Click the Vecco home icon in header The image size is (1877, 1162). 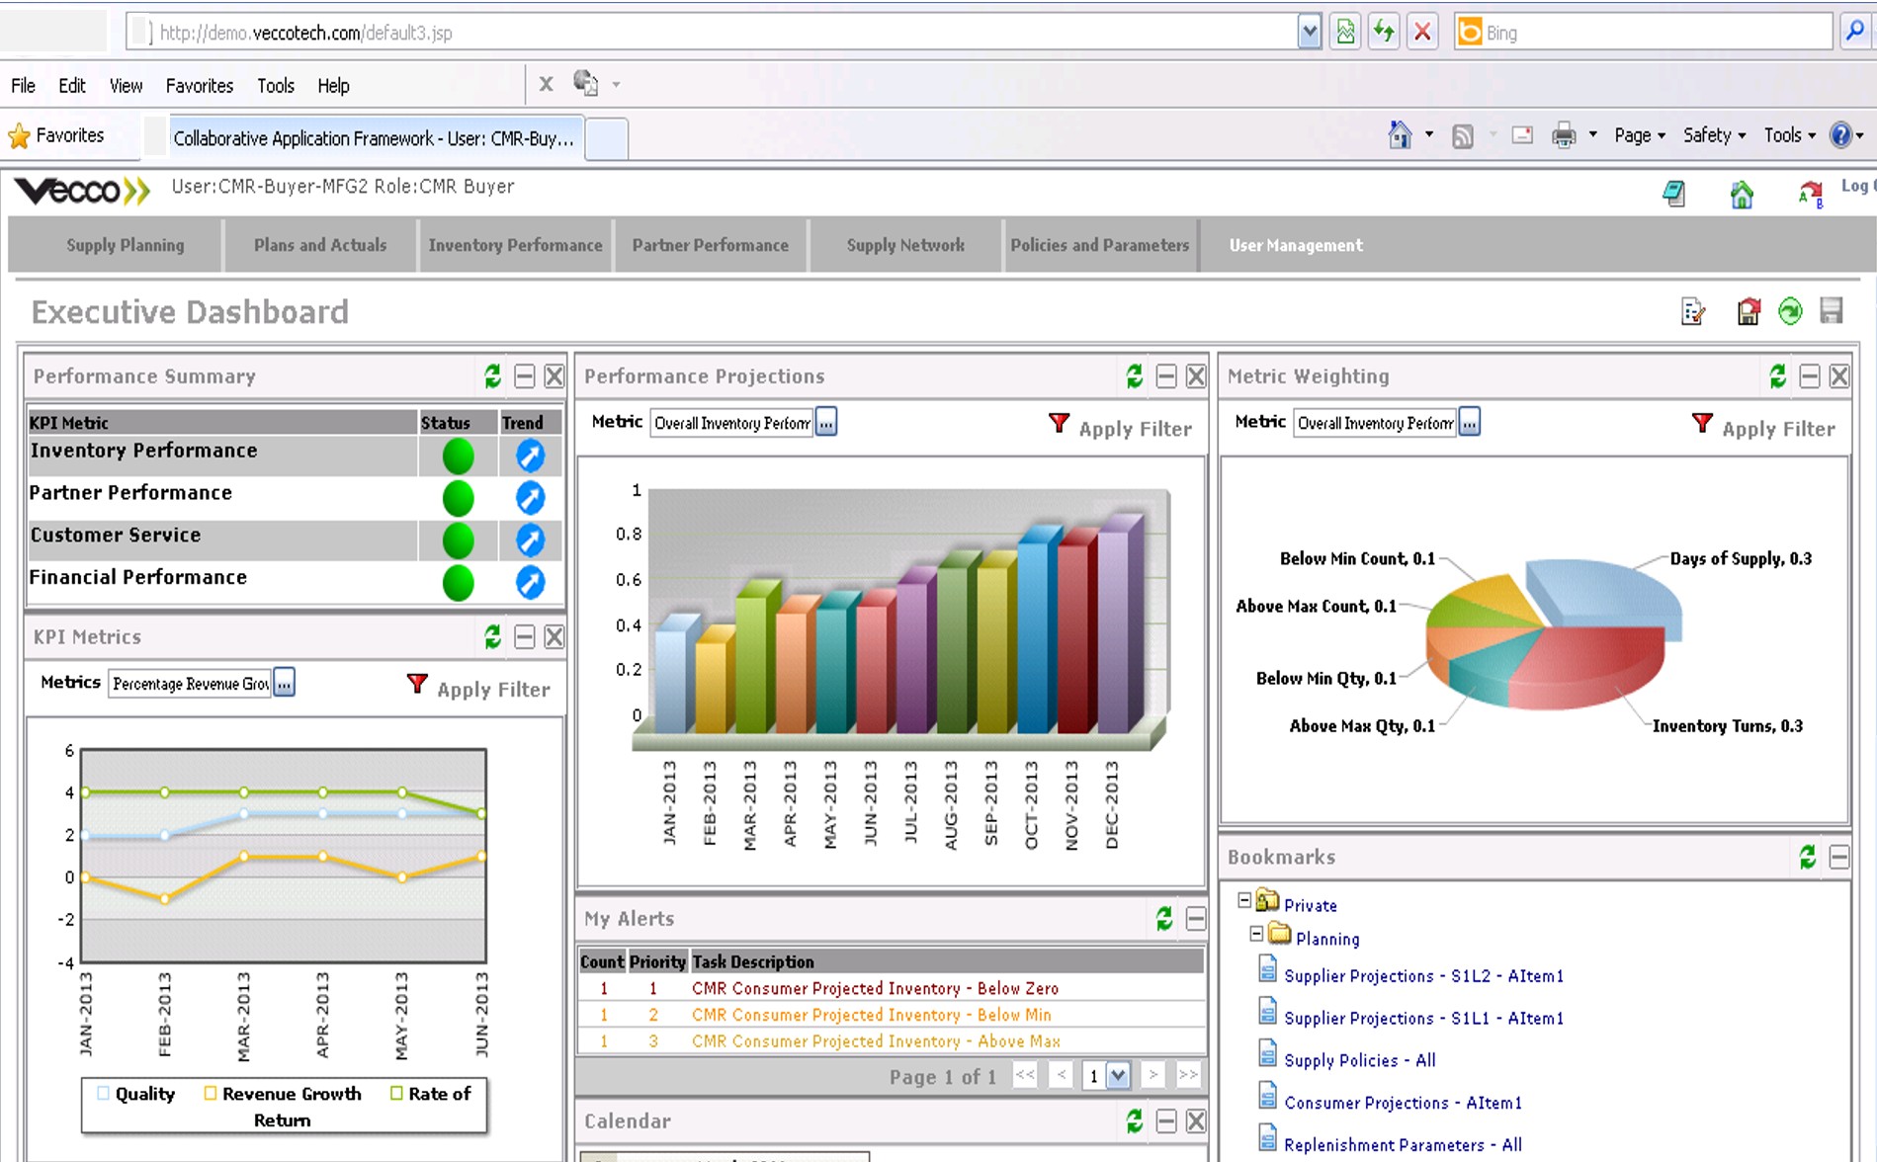tap(1742, 195)
